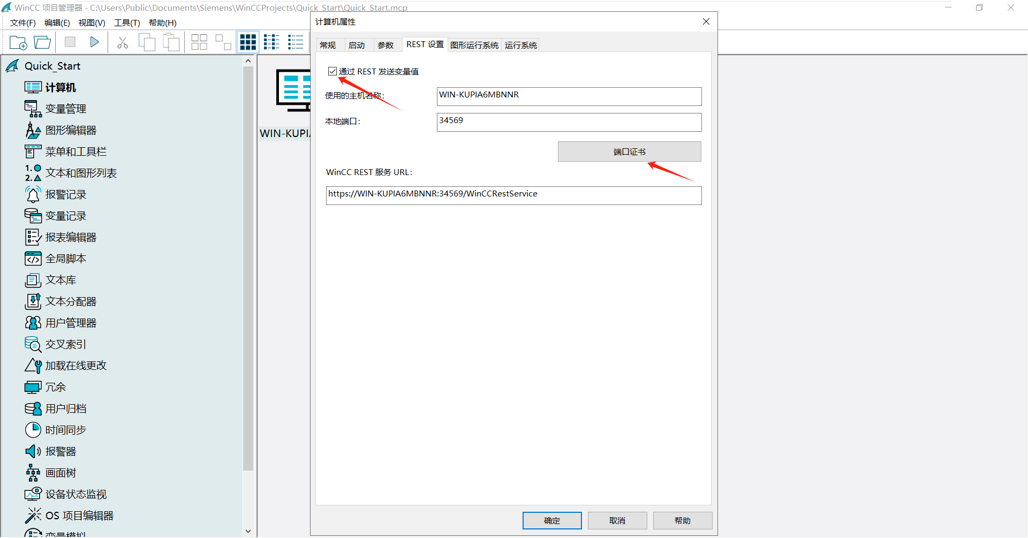Close the 计算机属性 dialog

706,21
